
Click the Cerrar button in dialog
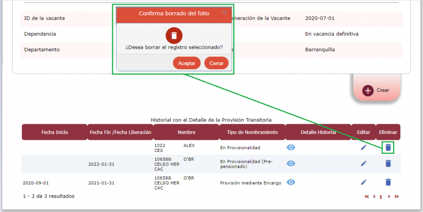(216, 63)
